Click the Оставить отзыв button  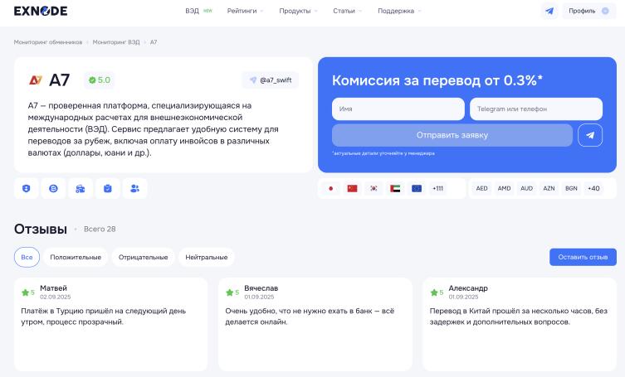pyautogui.click(x=583, y=257)
